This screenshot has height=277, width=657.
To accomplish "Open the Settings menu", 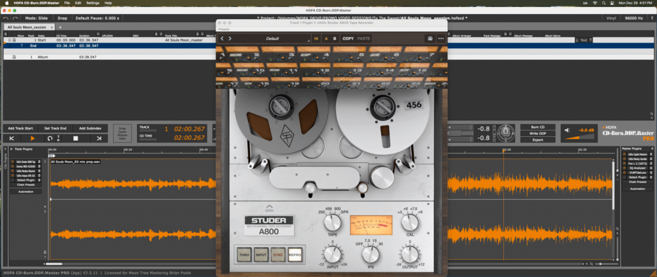I will pos(93,3).
